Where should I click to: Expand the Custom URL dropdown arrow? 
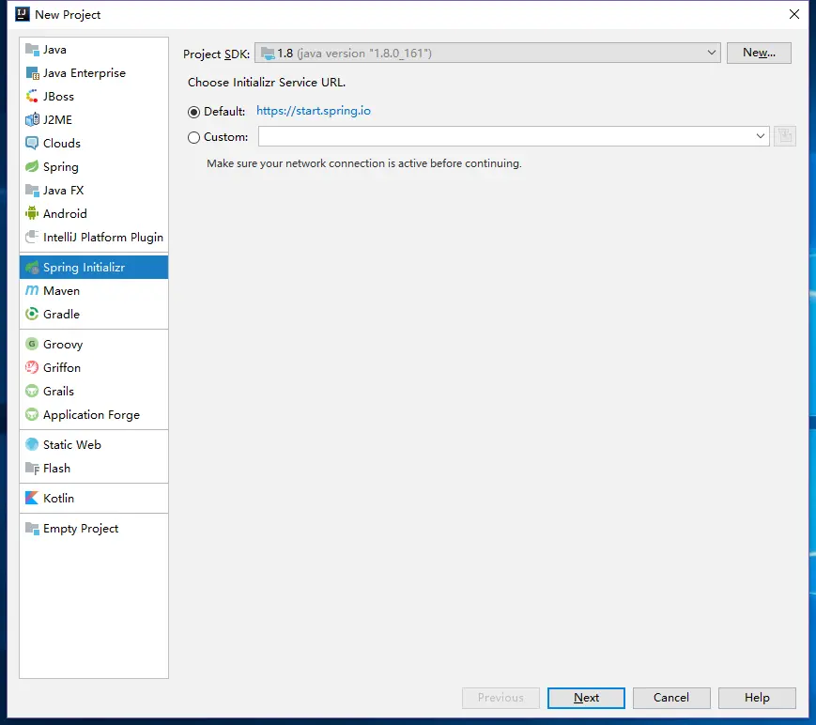pyautogui.click(x=760, y=136)
